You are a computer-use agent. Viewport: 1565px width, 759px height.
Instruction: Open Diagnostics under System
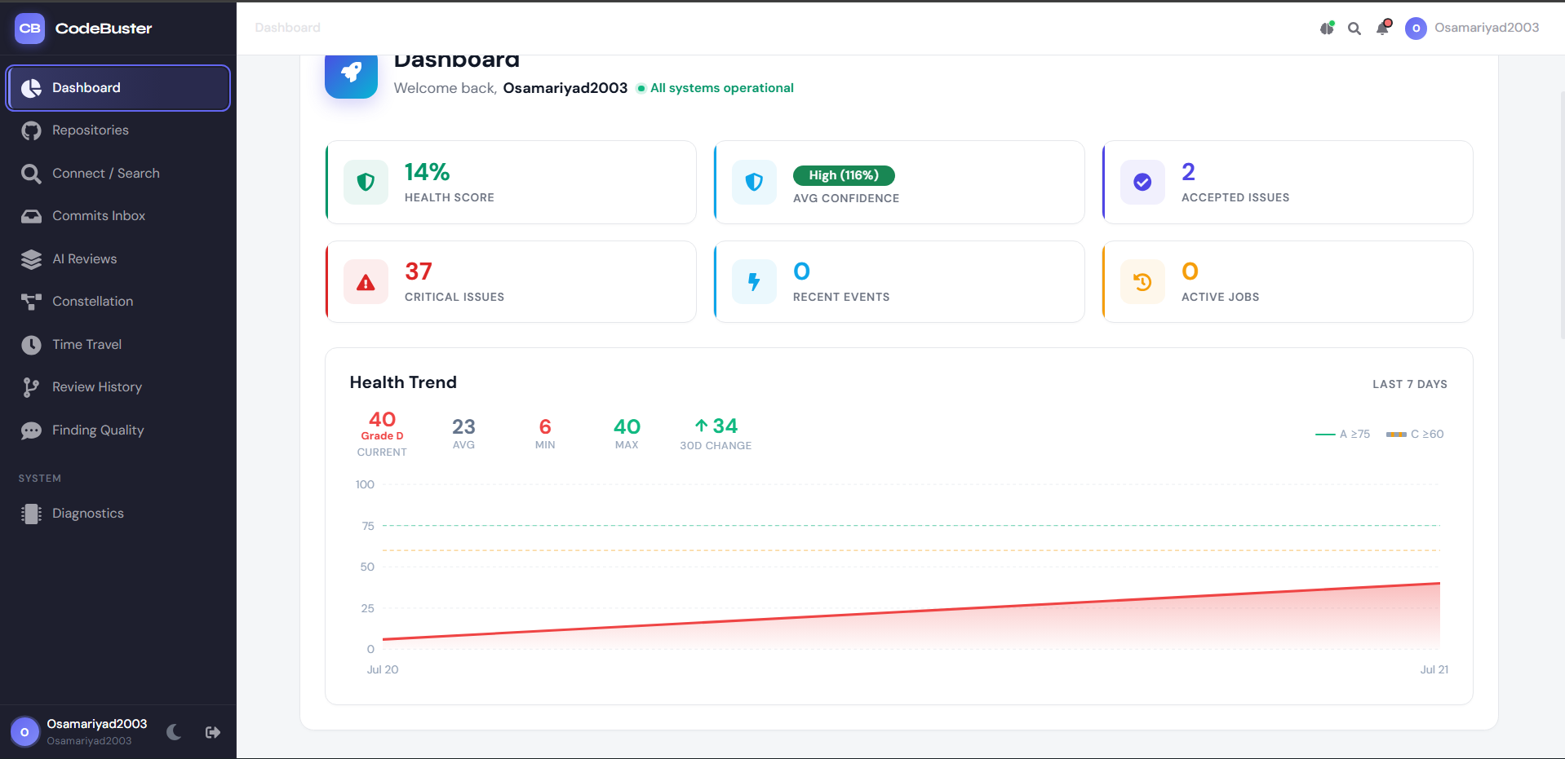118,514
